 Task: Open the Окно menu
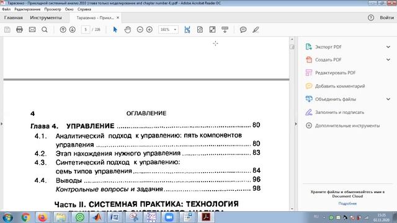(69, 9)
